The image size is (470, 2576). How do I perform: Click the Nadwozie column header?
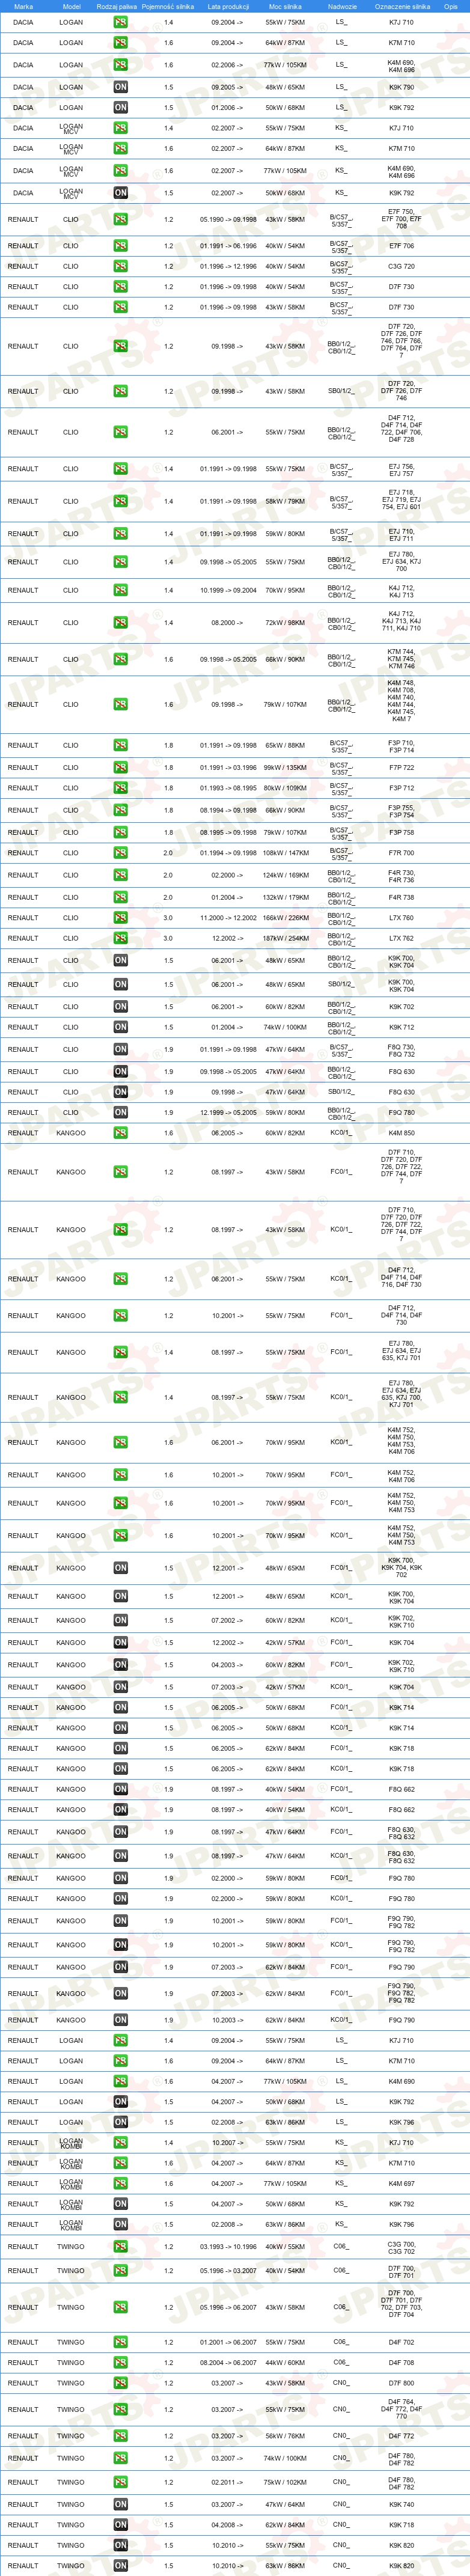click(x=342, y=6)
